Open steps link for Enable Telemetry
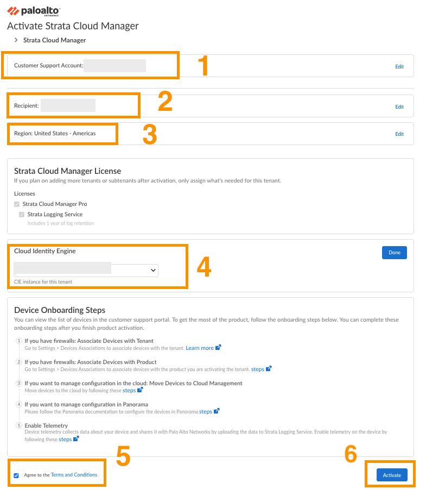The image size is (426, 489). click(65, 439)
